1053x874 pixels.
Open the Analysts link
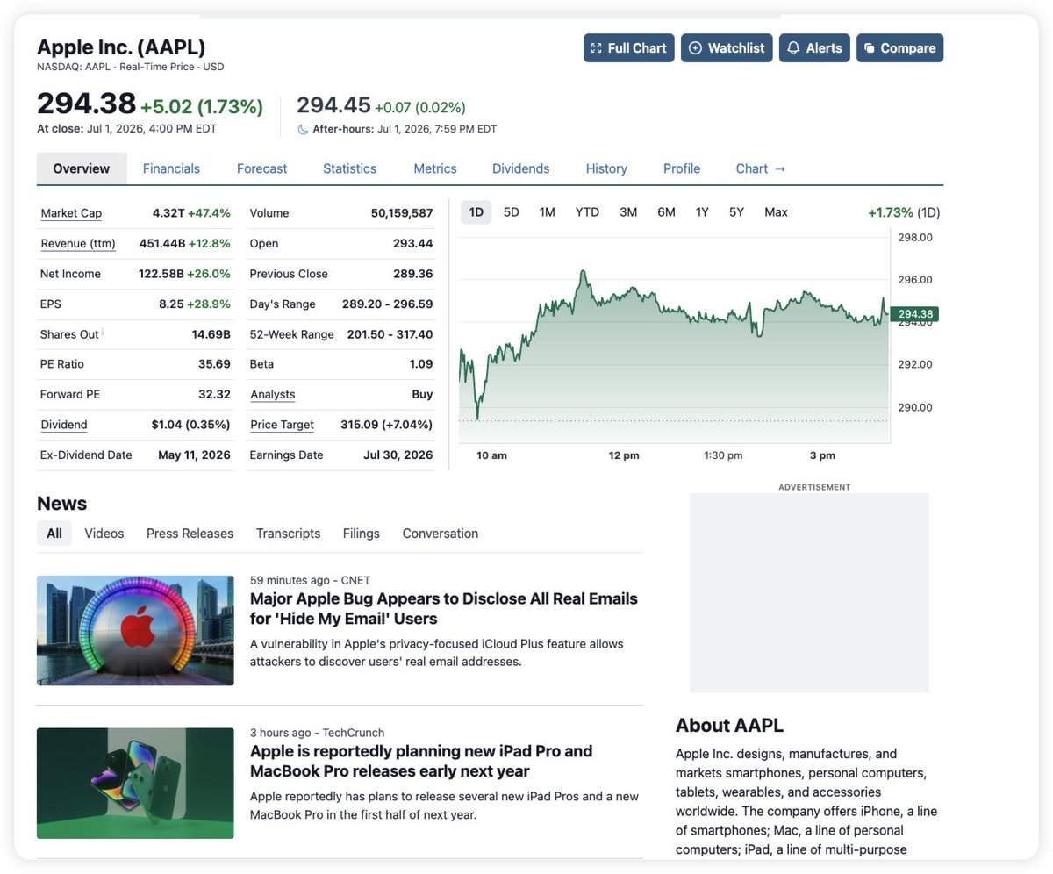pos(272,394)
